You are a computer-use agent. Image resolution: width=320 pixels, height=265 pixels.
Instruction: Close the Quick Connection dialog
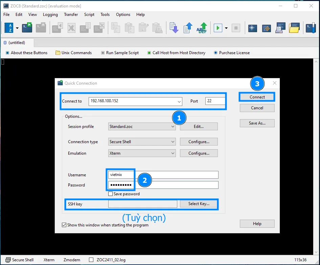(x=275, y=83)
